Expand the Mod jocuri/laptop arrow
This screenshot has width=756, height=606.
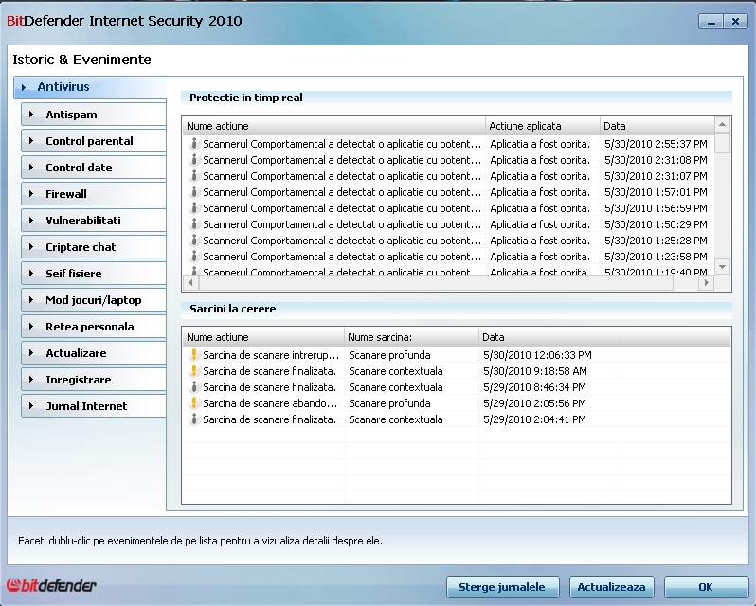tap(31, 299)
